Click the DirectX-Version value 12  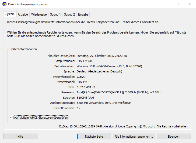coord(79,108)
